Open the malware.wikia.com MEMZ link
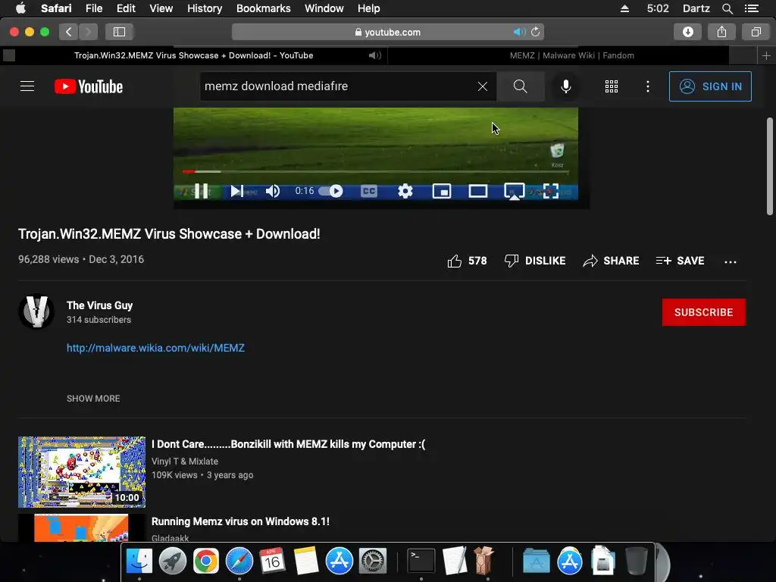 tap(155, 348)
